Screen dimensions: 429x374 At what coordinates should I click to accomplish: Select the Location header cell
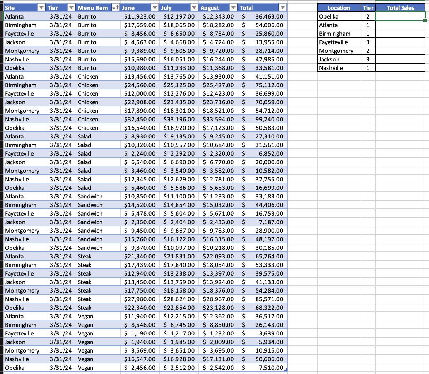pos(338,7)
